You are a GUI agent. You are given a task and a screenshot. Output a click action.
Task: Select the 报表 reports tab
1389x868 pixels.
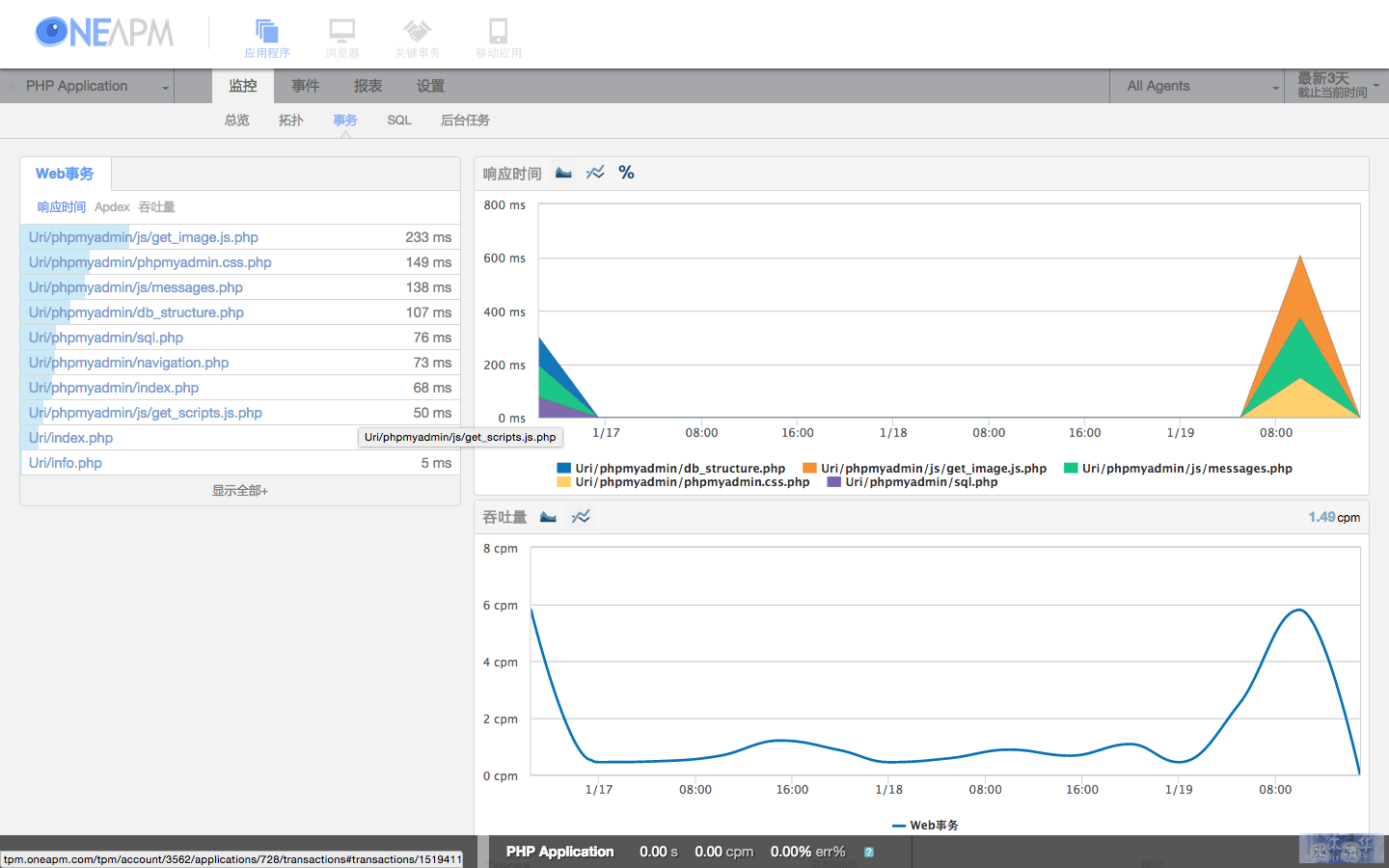(x=368, y=86)
